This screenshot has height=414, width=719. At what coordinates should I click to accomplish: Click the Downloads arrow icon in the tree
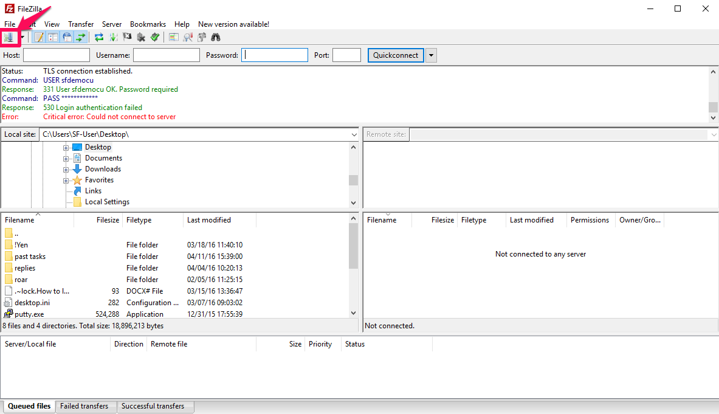(x=77, y=169)
